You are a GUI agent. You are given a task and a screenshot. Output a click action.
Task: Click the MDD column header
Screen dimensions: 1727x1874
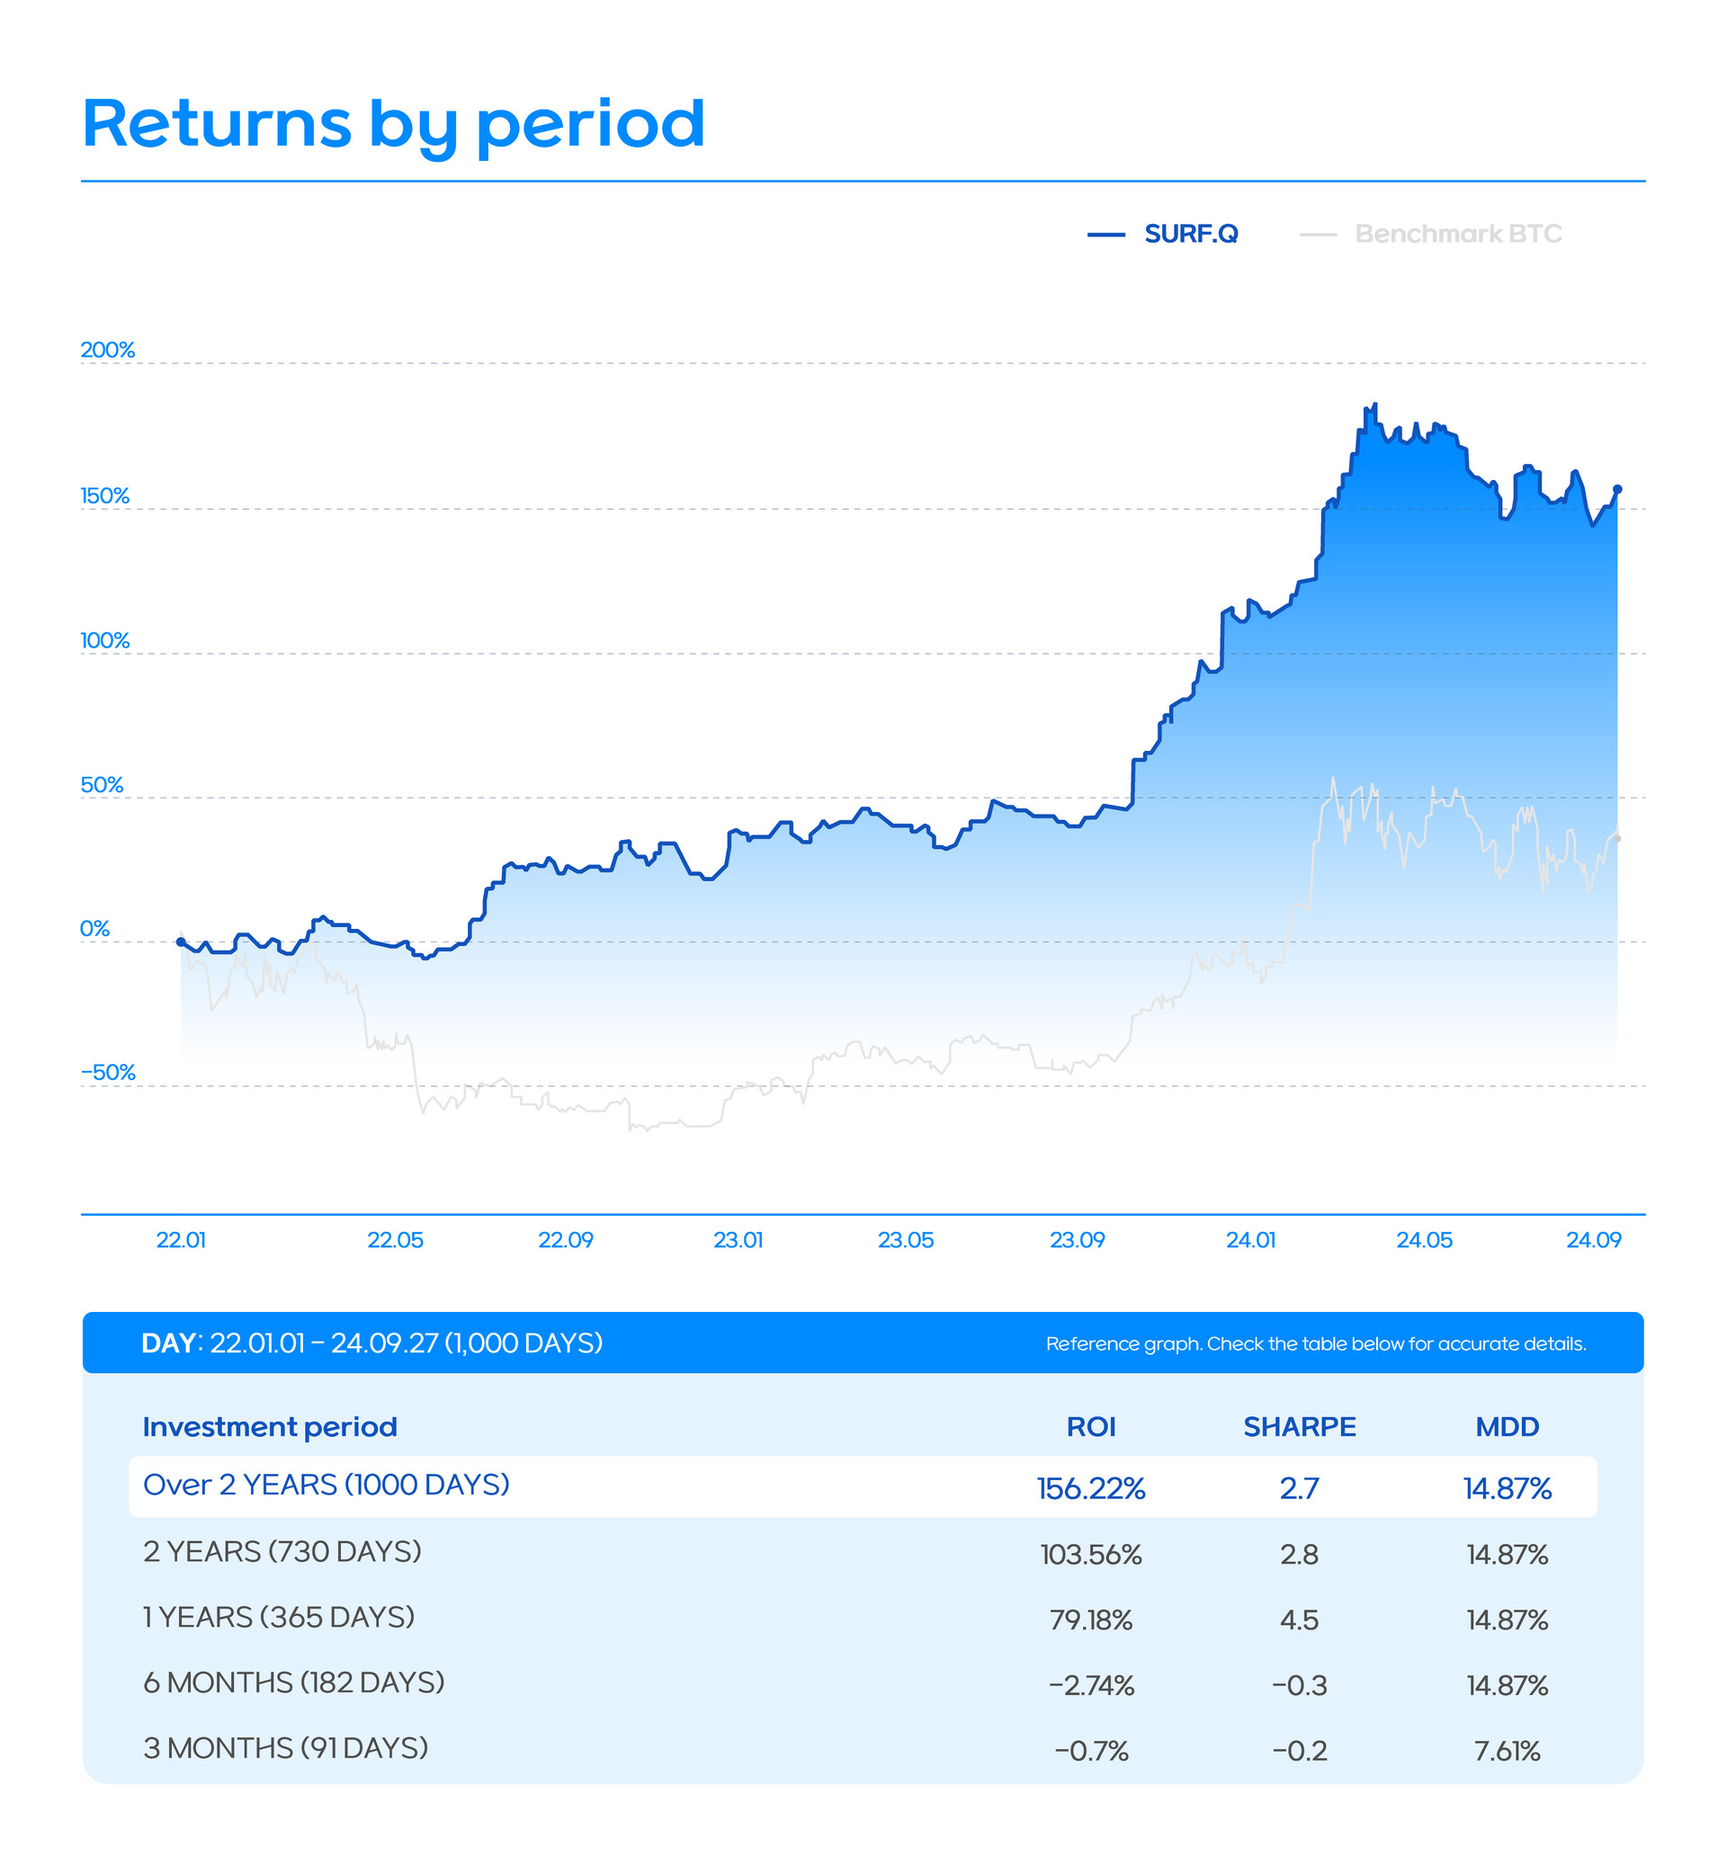coord(1507,1426)
